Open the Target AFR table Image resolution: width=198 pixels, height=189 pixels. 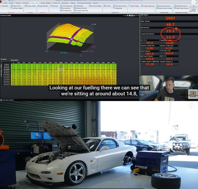click(43, 6)
